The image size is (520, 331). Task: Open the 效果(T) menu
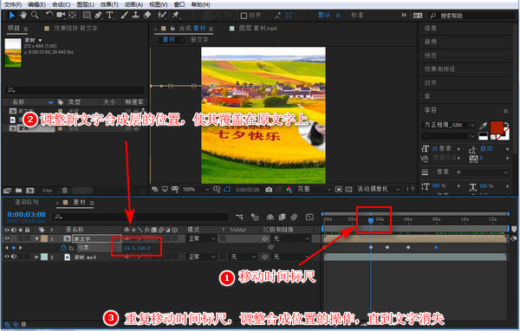[x=109, y=4]
